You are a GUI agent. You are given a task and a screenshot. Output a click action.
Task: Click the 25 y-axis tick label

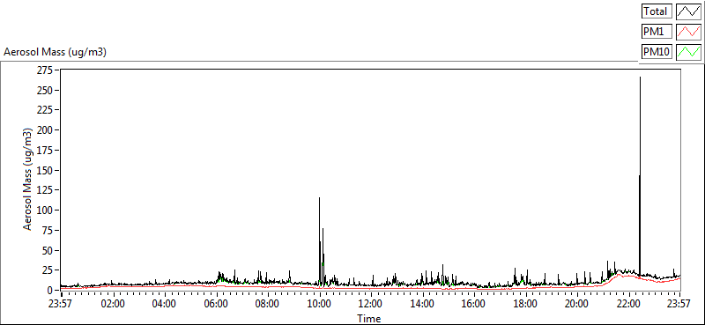(47, 270)
